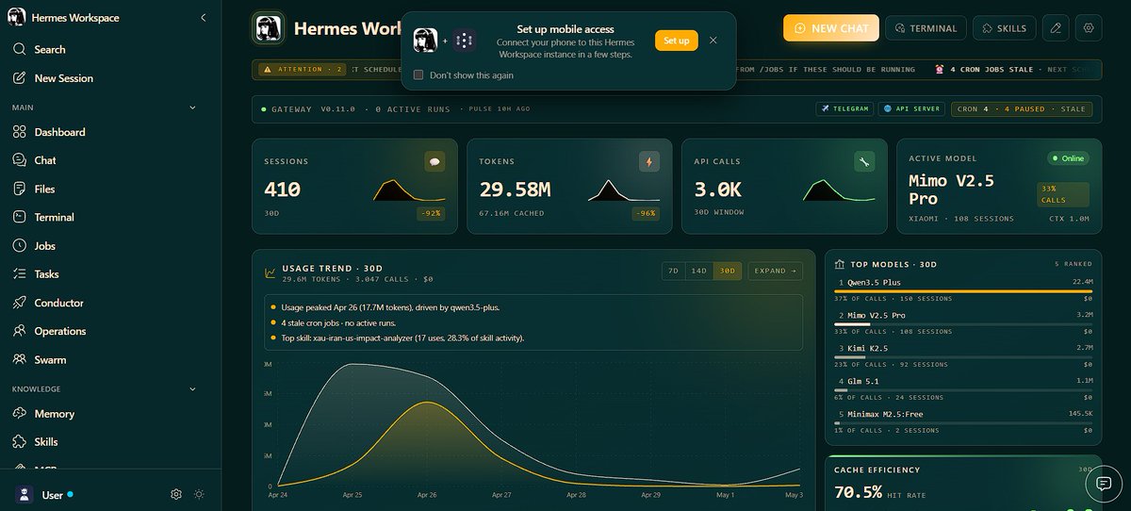Screen dimensions: 1131x511
Task: Click the Tokens lightning icon
Action: [x=649, y=161]
